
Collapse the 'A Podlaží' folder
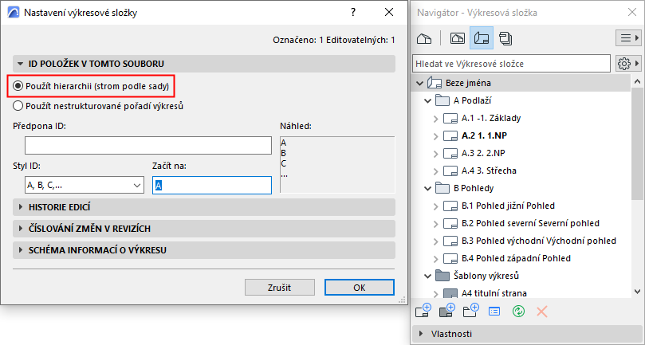[x=423, y=100]
